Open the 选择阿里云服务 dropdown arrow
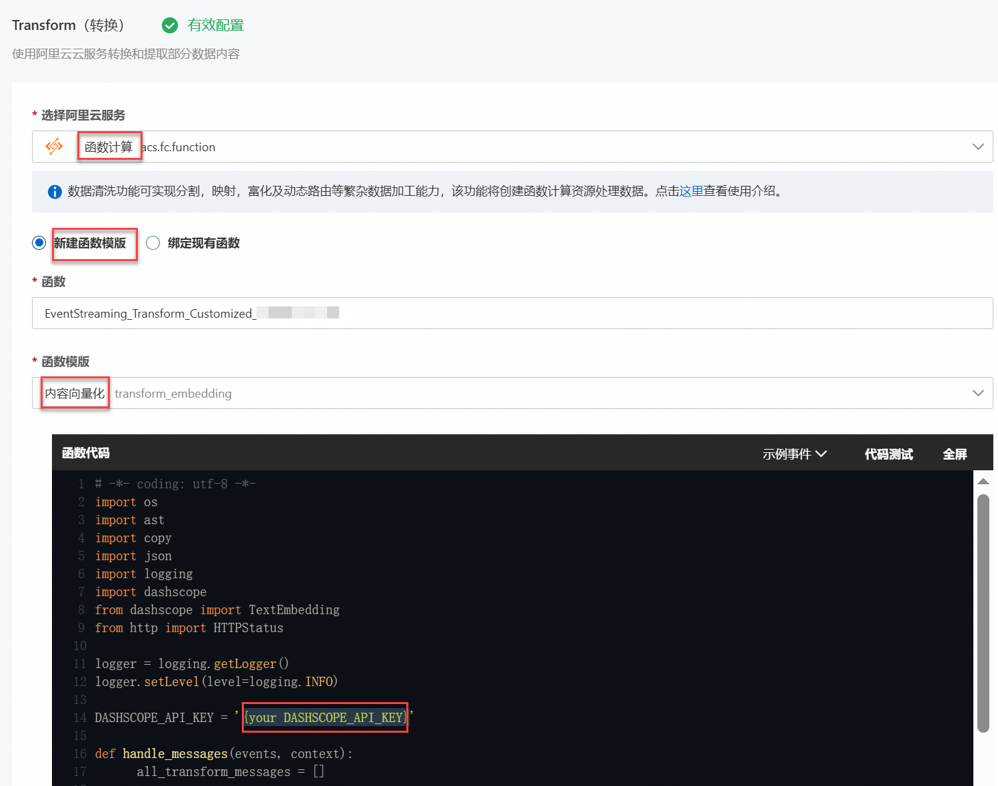The width and height of the screenshot is (998, 786). pyautogui.click(x=978, y=147)
